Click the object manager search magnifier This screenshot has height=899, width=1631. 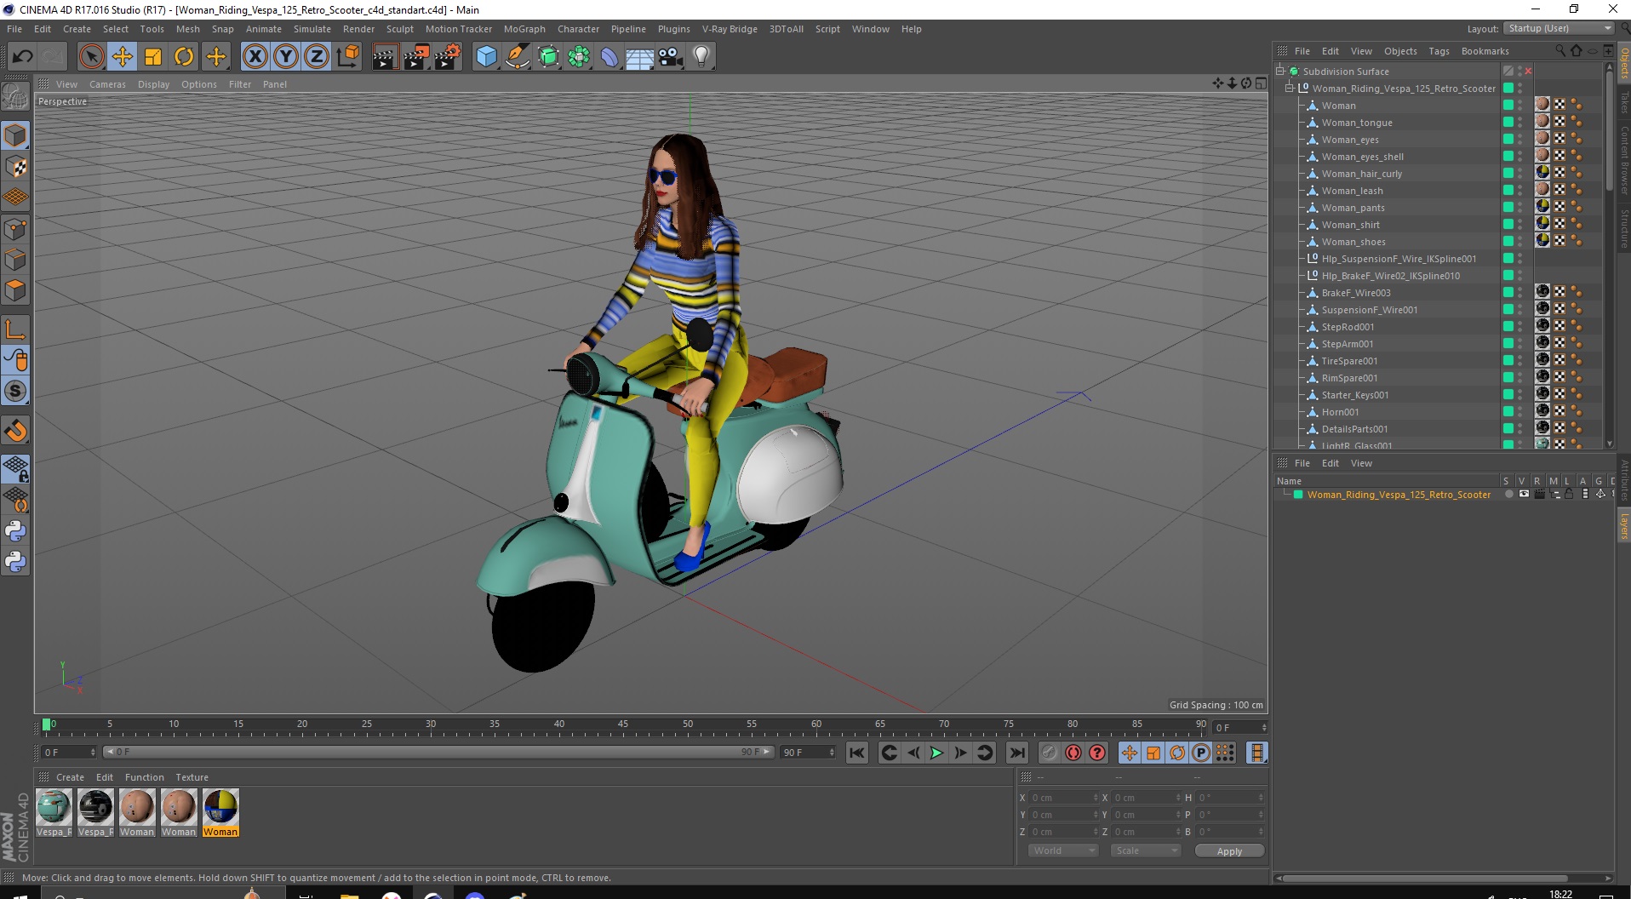pyautogui.click(x=1560, y=51)
